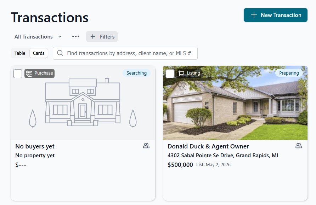Click the Preparing status badge

click(289, 73)
